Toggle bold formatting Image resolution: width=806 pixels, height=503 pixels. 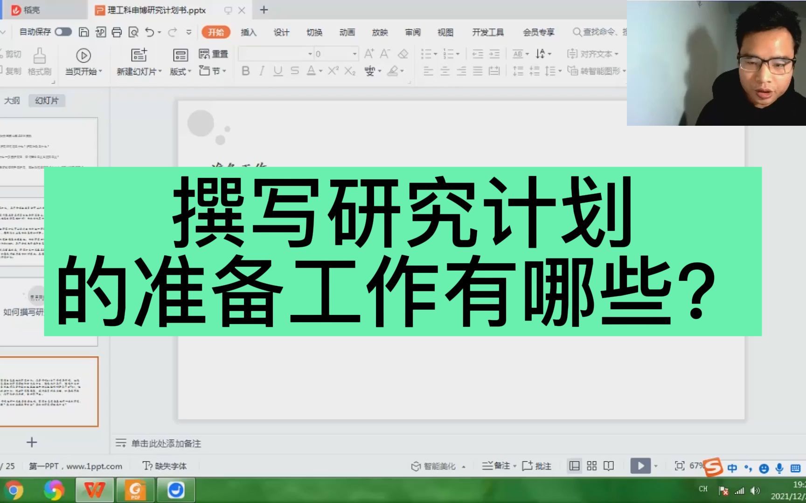(x=246, y=71)
